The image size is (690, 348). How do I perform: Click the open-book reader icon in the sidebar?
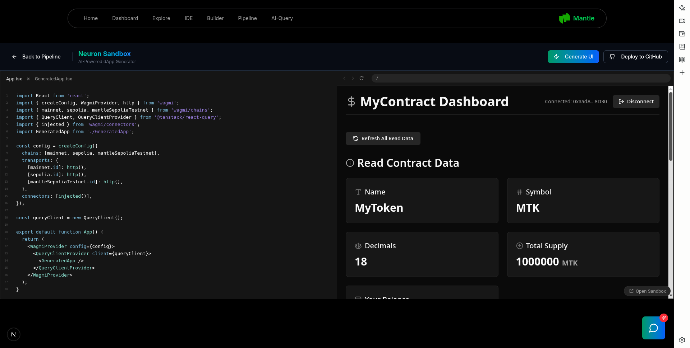682,60
